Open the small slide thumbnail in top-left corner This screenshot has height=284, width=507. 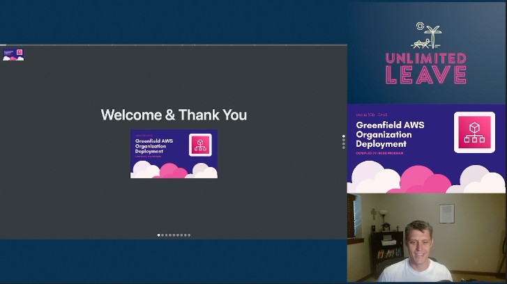pyautogui.click(x=13, y=54)
